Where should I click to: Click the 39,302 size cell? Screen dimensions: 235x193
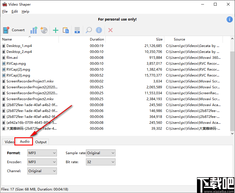tap(157, 129)
